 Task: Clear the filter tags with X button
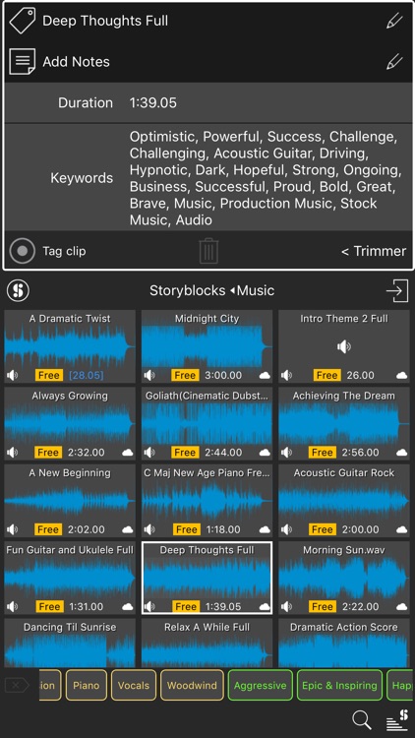[17, 685]
